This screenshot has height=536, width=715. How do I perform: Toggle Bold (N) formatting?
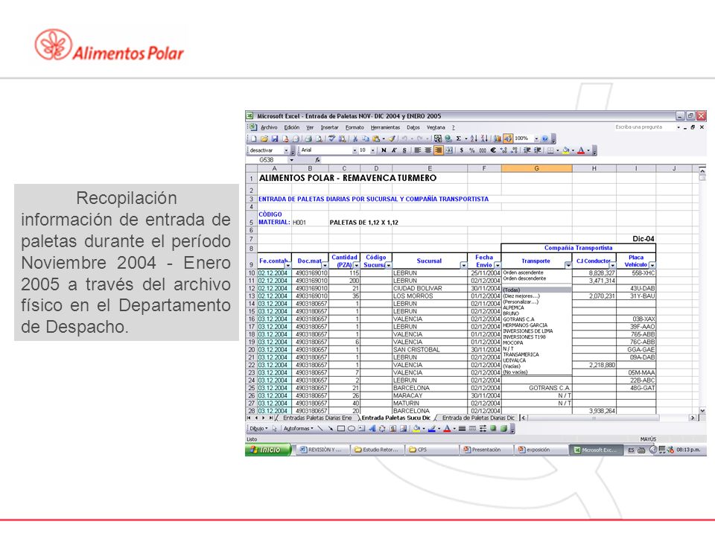pyautogui.click(x=384, y=150)
